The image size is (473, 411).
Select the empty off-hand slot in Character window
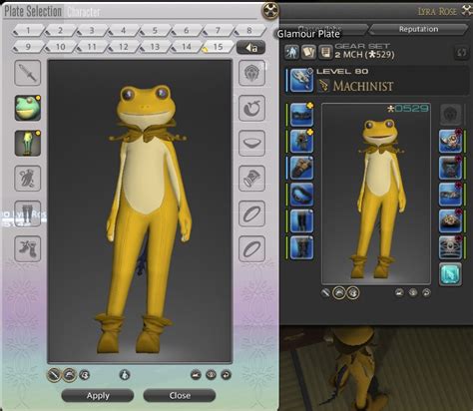click(451, 115)
